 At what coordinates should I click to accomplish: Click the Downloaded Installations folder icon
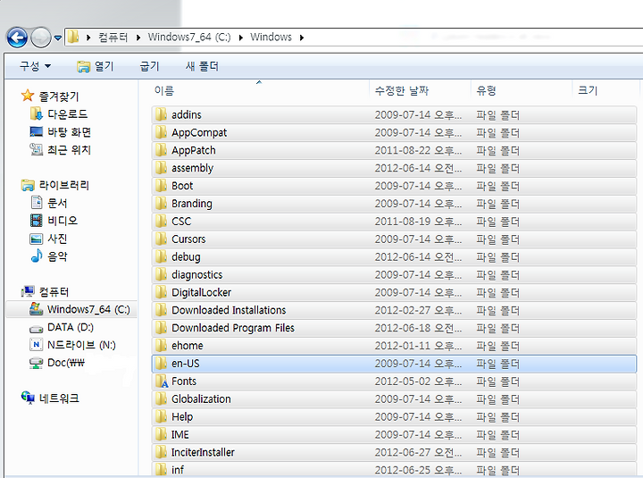click(x=161, y=310)
